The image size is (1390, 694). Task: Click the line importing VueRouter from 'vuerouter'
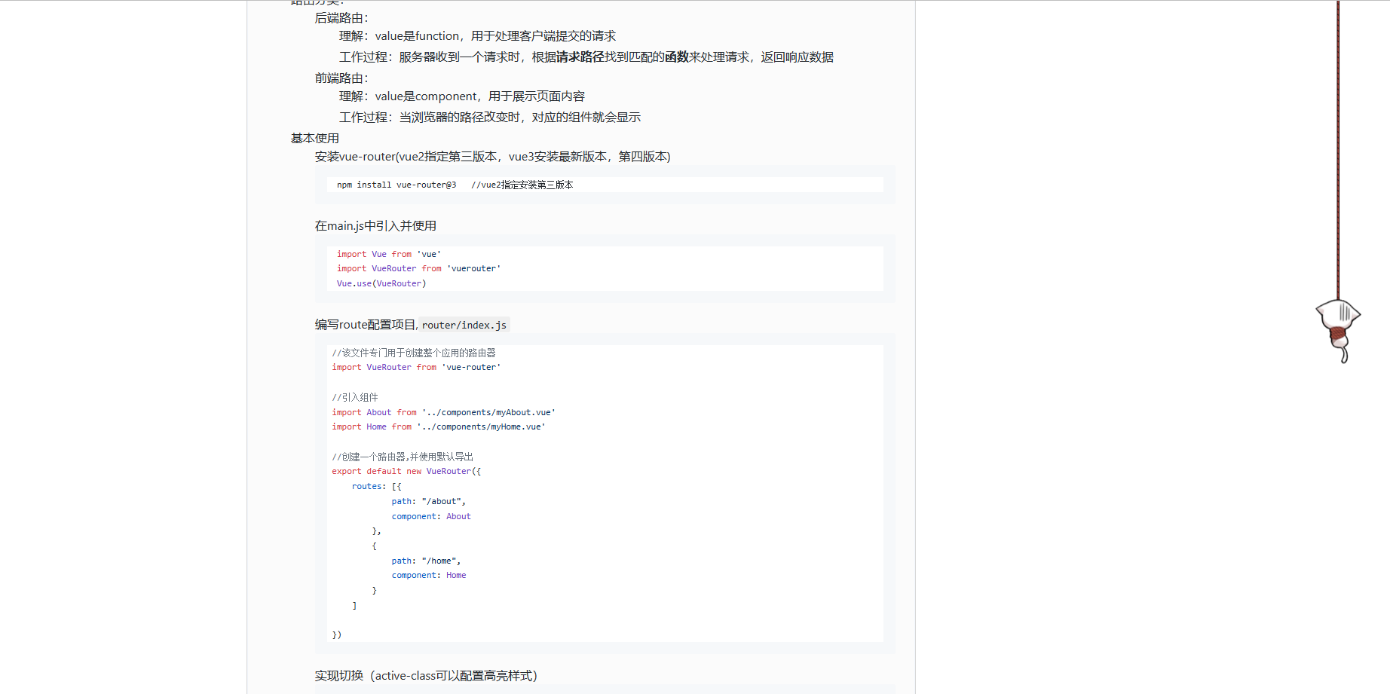(418, 268)
